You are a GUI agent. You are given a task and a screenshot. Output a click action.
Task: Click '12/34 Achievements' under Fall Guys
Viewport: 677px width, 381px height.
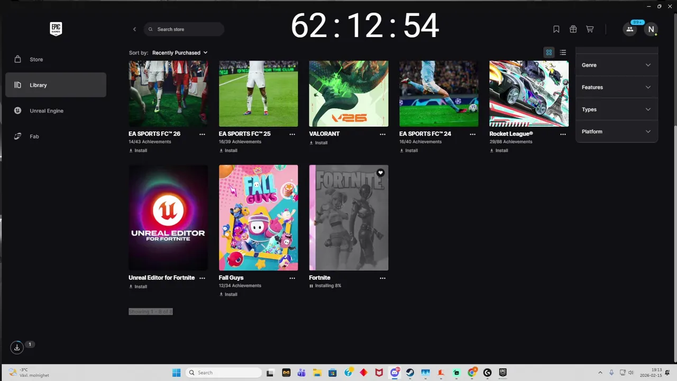pos(240,286)
